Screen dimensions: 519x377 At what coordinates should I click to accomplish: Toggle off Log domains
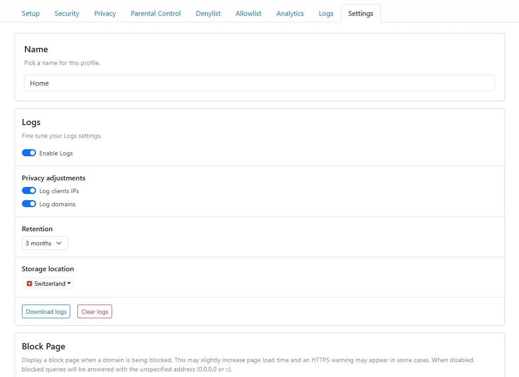tap(29, 204)
